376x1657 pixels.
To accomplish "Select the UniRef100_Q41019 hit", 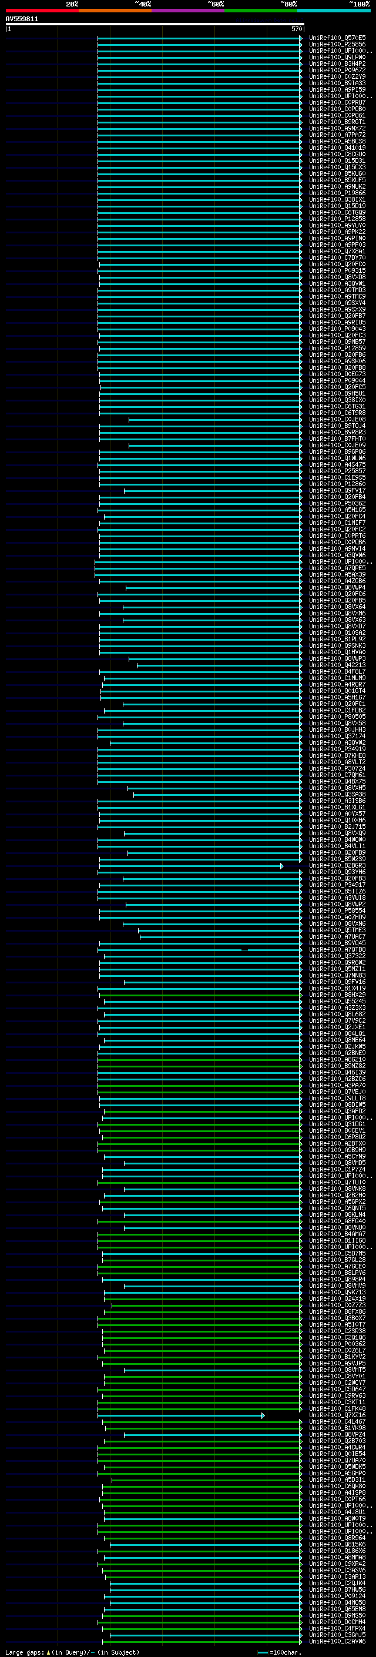I will pyautogui.click(x=337, y=148).
